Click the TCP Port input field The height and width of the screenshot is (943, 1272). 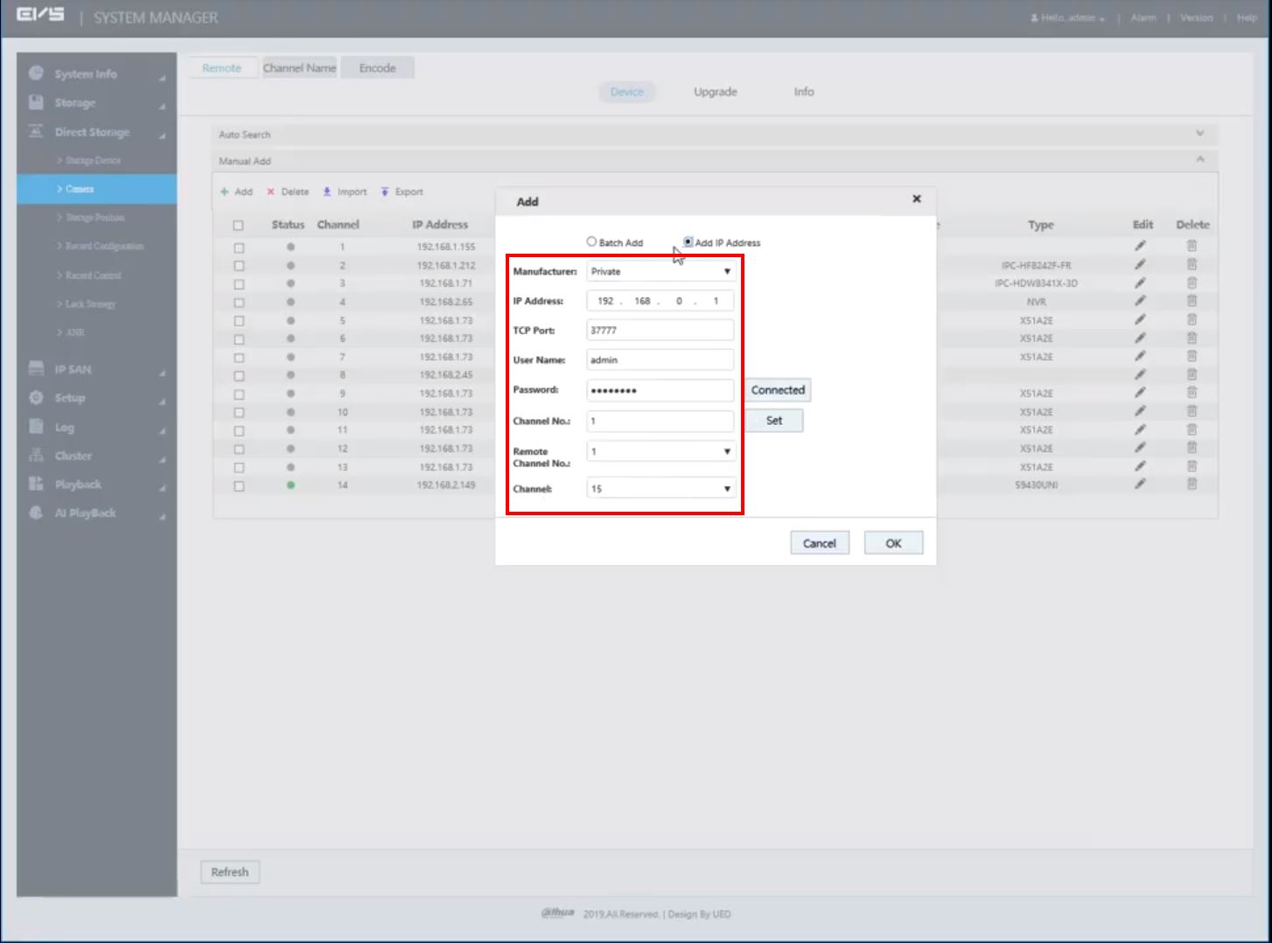[660, 331]
